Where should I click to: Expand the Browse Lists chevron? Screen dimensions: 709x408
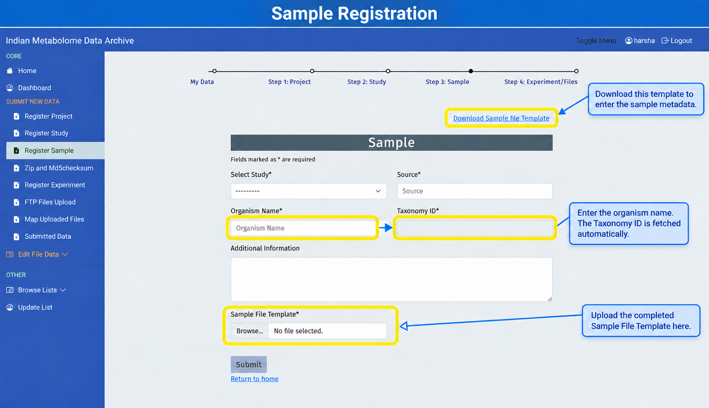point(63,290)
